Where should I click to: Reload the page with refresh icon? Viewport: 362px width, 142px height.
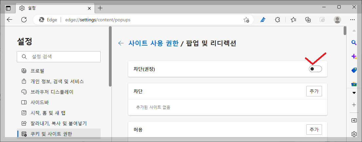coord(24,20)
